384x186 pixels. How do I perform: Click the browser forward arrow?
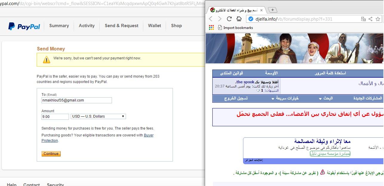coord(220,19)
